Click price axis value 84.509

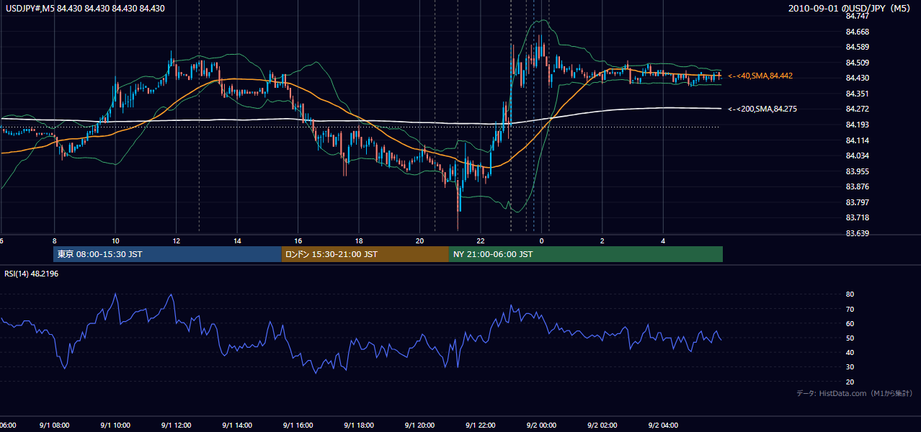(x=857, y=63)
